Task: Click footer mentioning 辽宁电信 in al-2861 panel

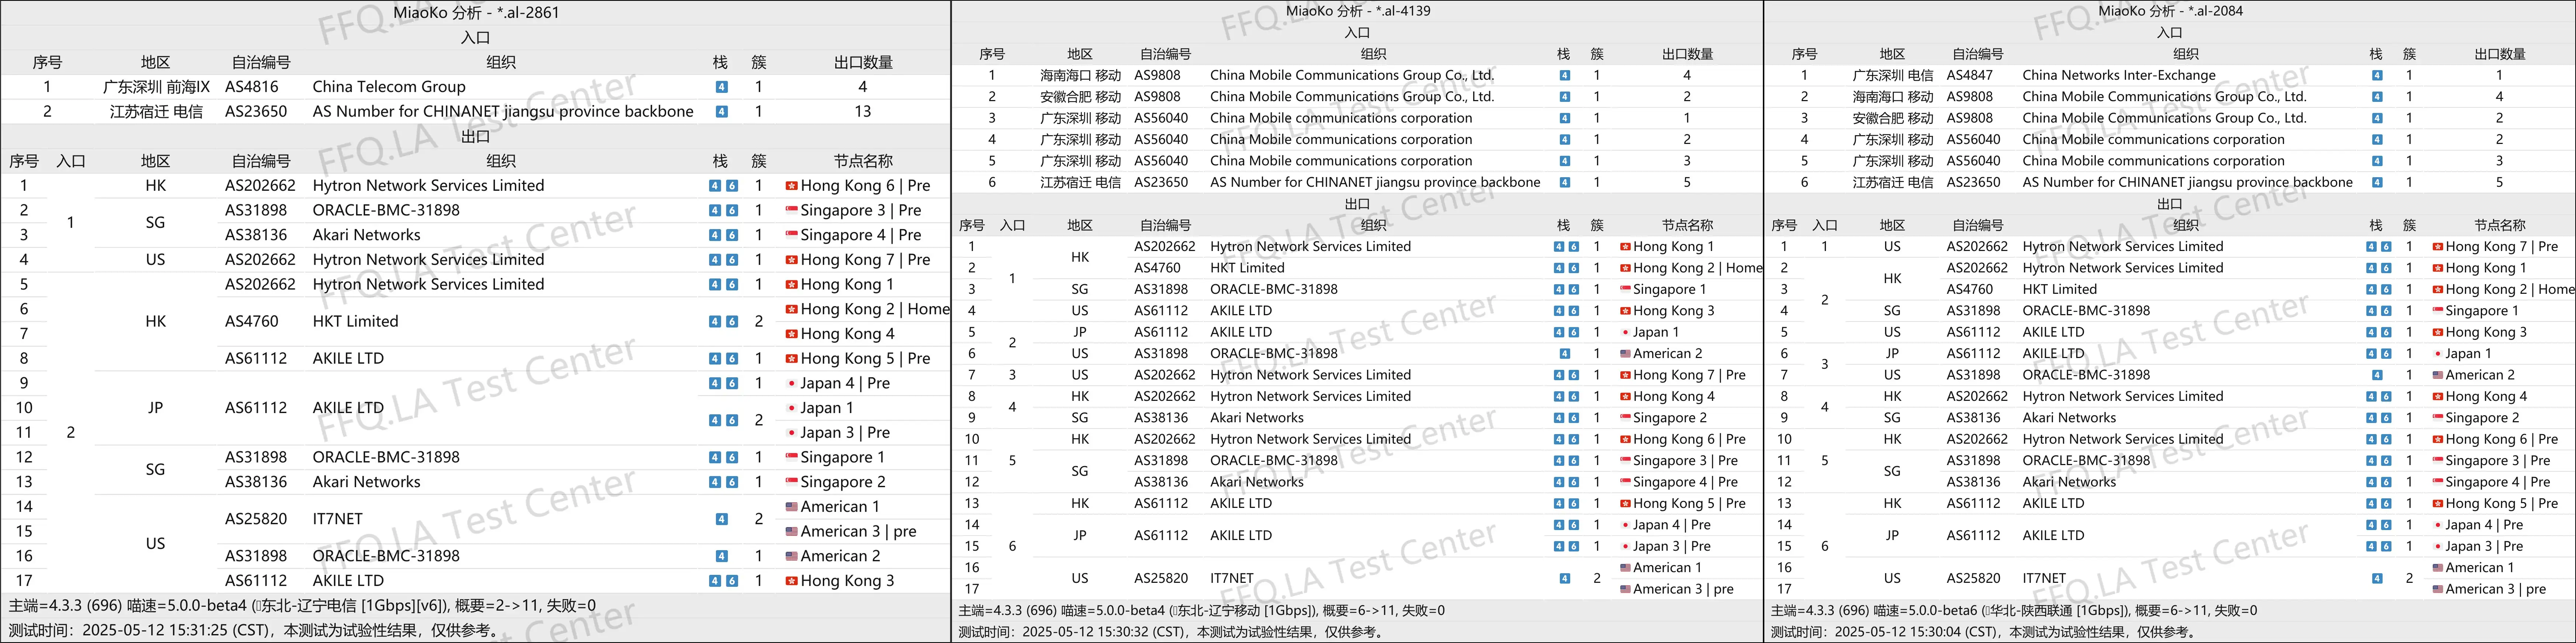Action: point(302,606)
